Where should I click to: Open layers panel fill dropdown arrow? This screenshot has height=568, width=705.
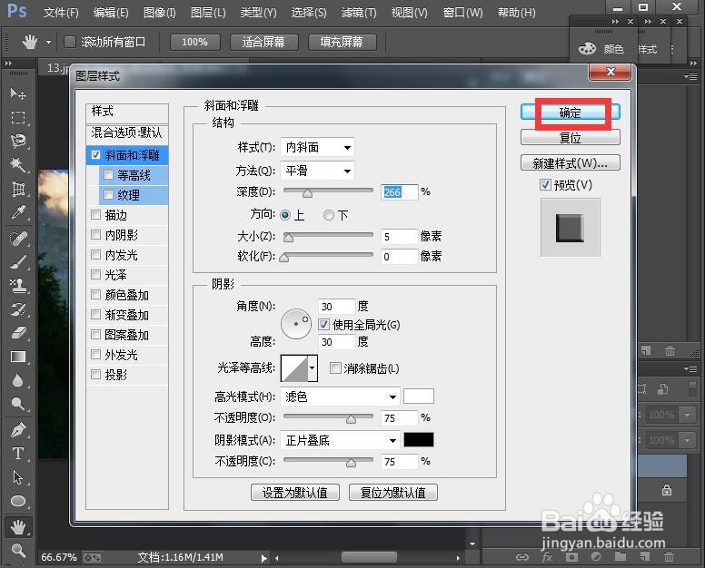pos(687,440)
